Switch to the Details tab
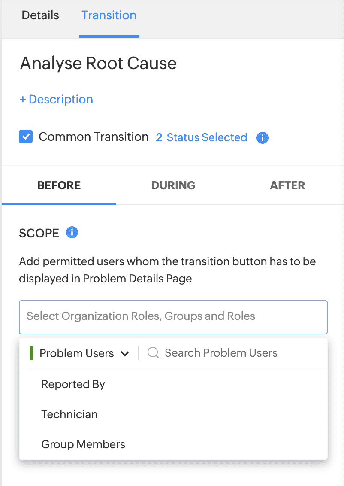The height and width of the screenshot is (486, 344). [40, 15]
